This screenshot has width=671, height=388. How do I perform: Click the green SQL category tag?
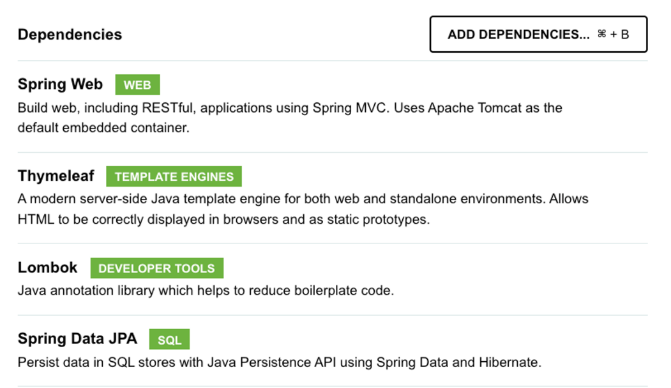[x=169, y=340]
